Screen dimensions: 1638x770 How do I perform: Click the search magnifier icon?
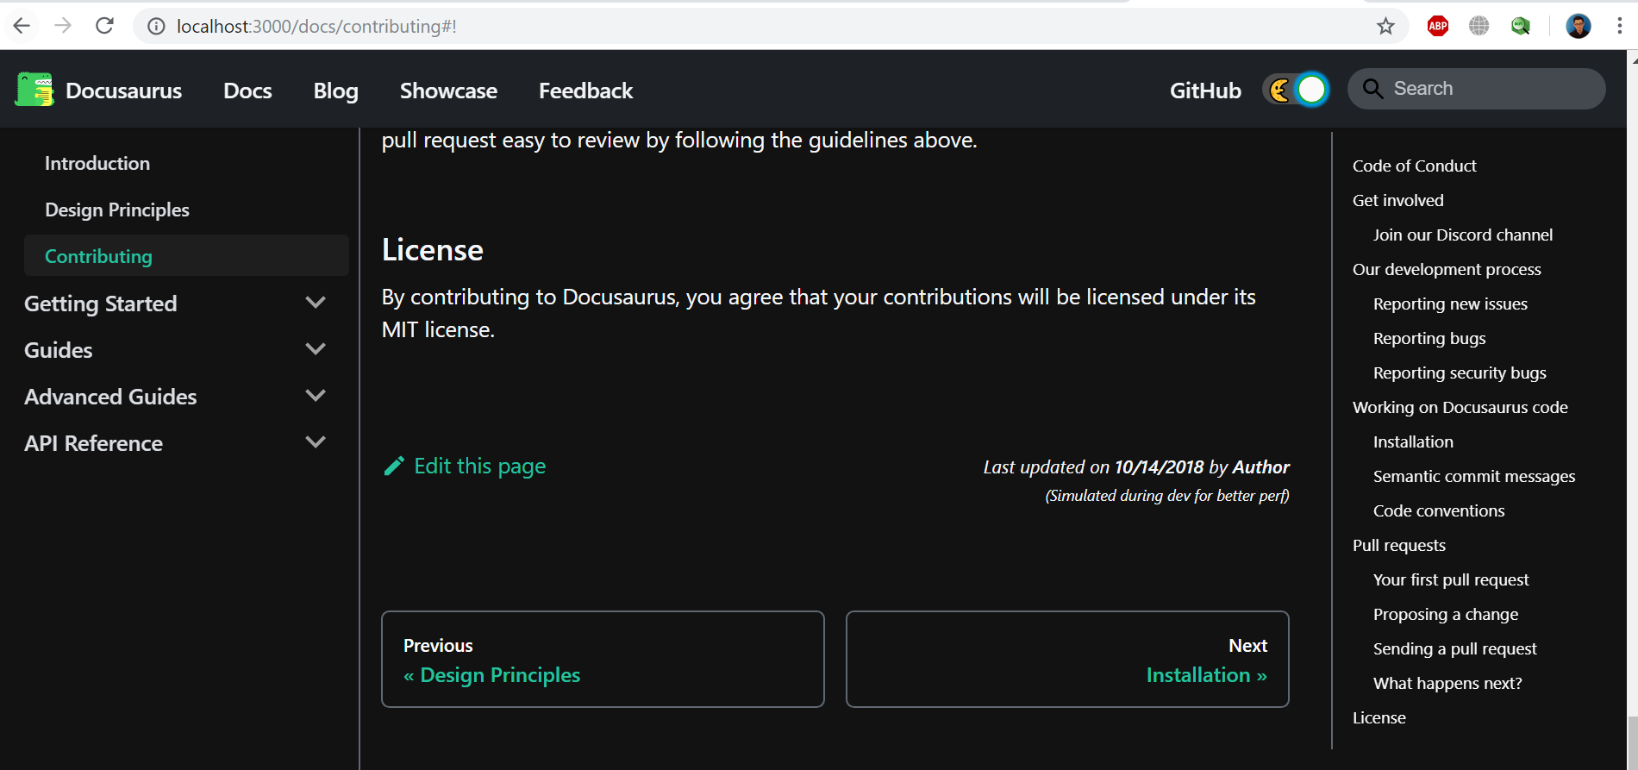[x=1372, y=89]
